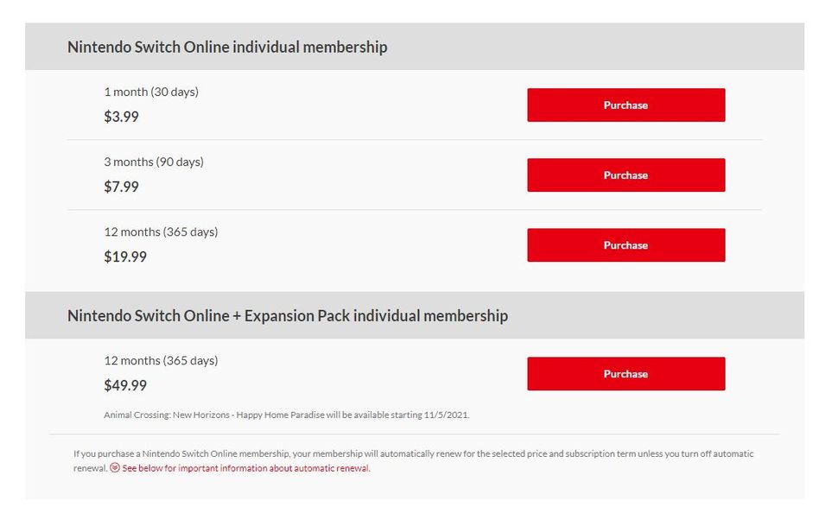
Task: Click the $7.99 price label
Action: point(122,187)
